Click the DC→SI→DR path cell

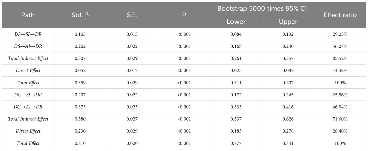click(28, 95)
